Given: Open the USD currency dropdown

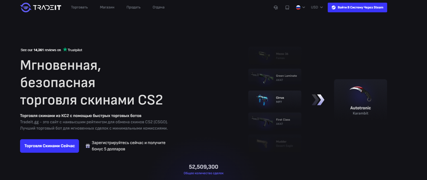Looking at the screenshot, I should [x=317, y=7].
